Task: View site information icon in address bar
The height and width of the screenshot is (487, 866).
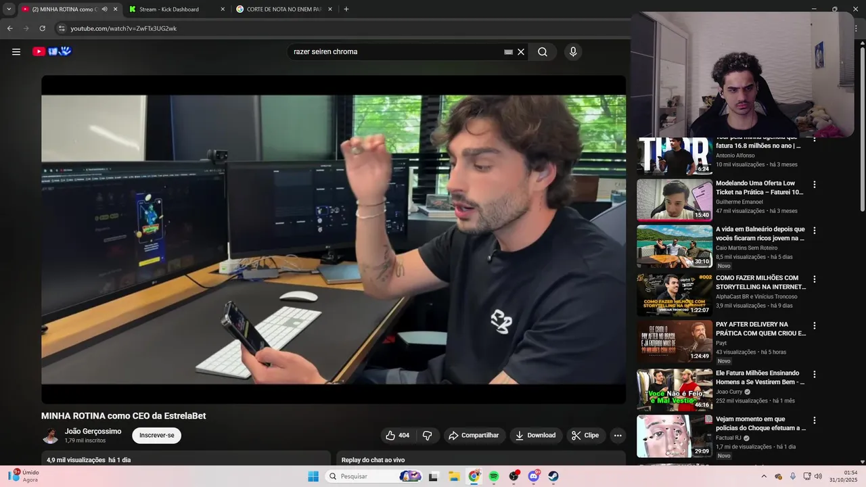Action: tap(62, 28)
